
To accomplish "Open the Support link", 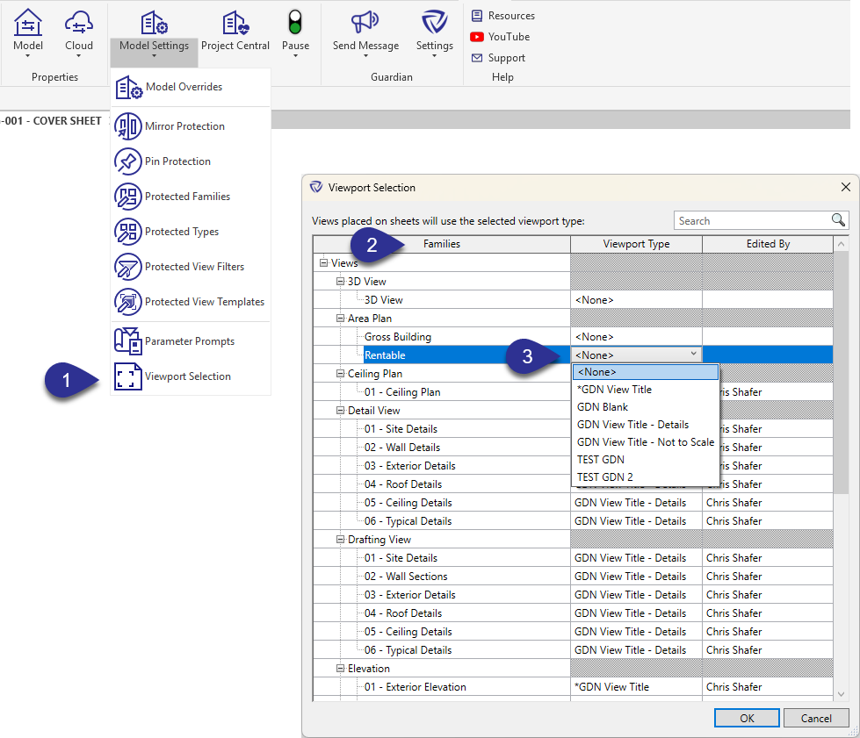I will (x=498, y=58).
